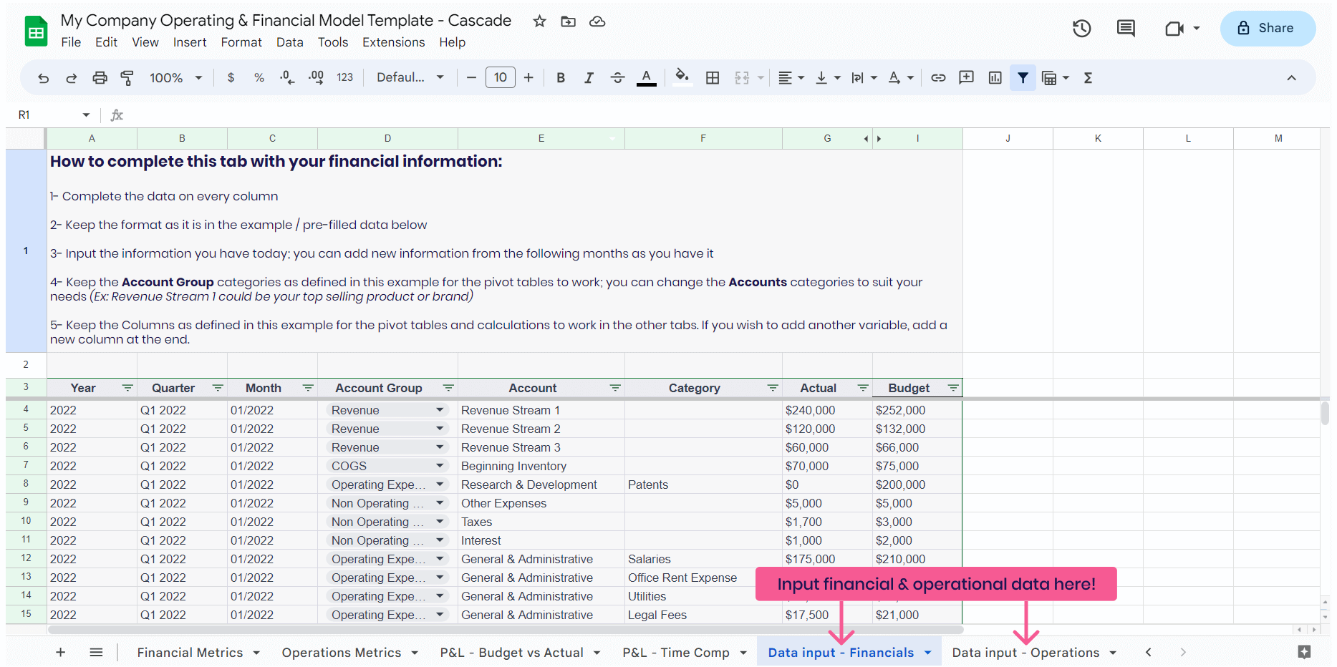This screenshot has height=667, width=1337.
Task: Open the Borders options
Action: [x=713, y=77]
